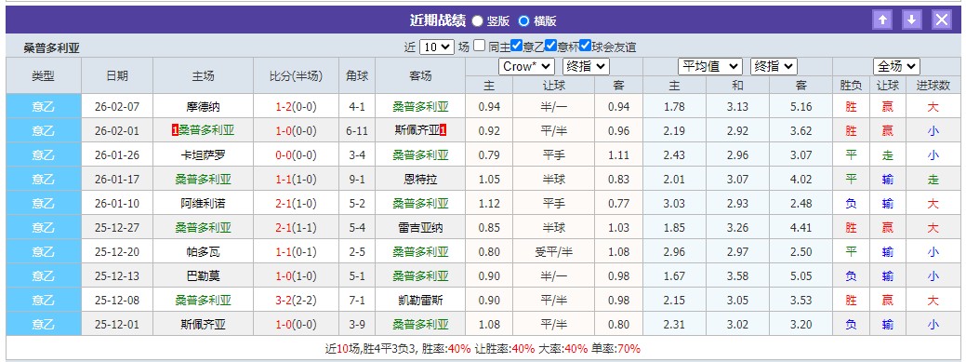Screen dimensions: 966x362
Task: Open the 终指 dropdown beside Crow*
Action: pyautogui.click(x=586, y=67)
